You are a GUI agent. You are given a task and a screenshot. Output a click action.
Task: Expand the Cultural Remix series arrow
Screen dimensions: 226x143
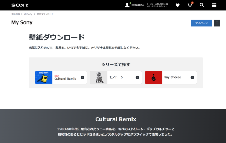coord(82,77)
